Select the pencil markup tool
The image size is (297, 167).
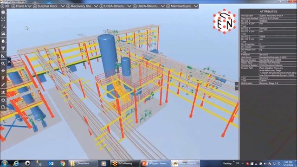click(x=3, y=85)
